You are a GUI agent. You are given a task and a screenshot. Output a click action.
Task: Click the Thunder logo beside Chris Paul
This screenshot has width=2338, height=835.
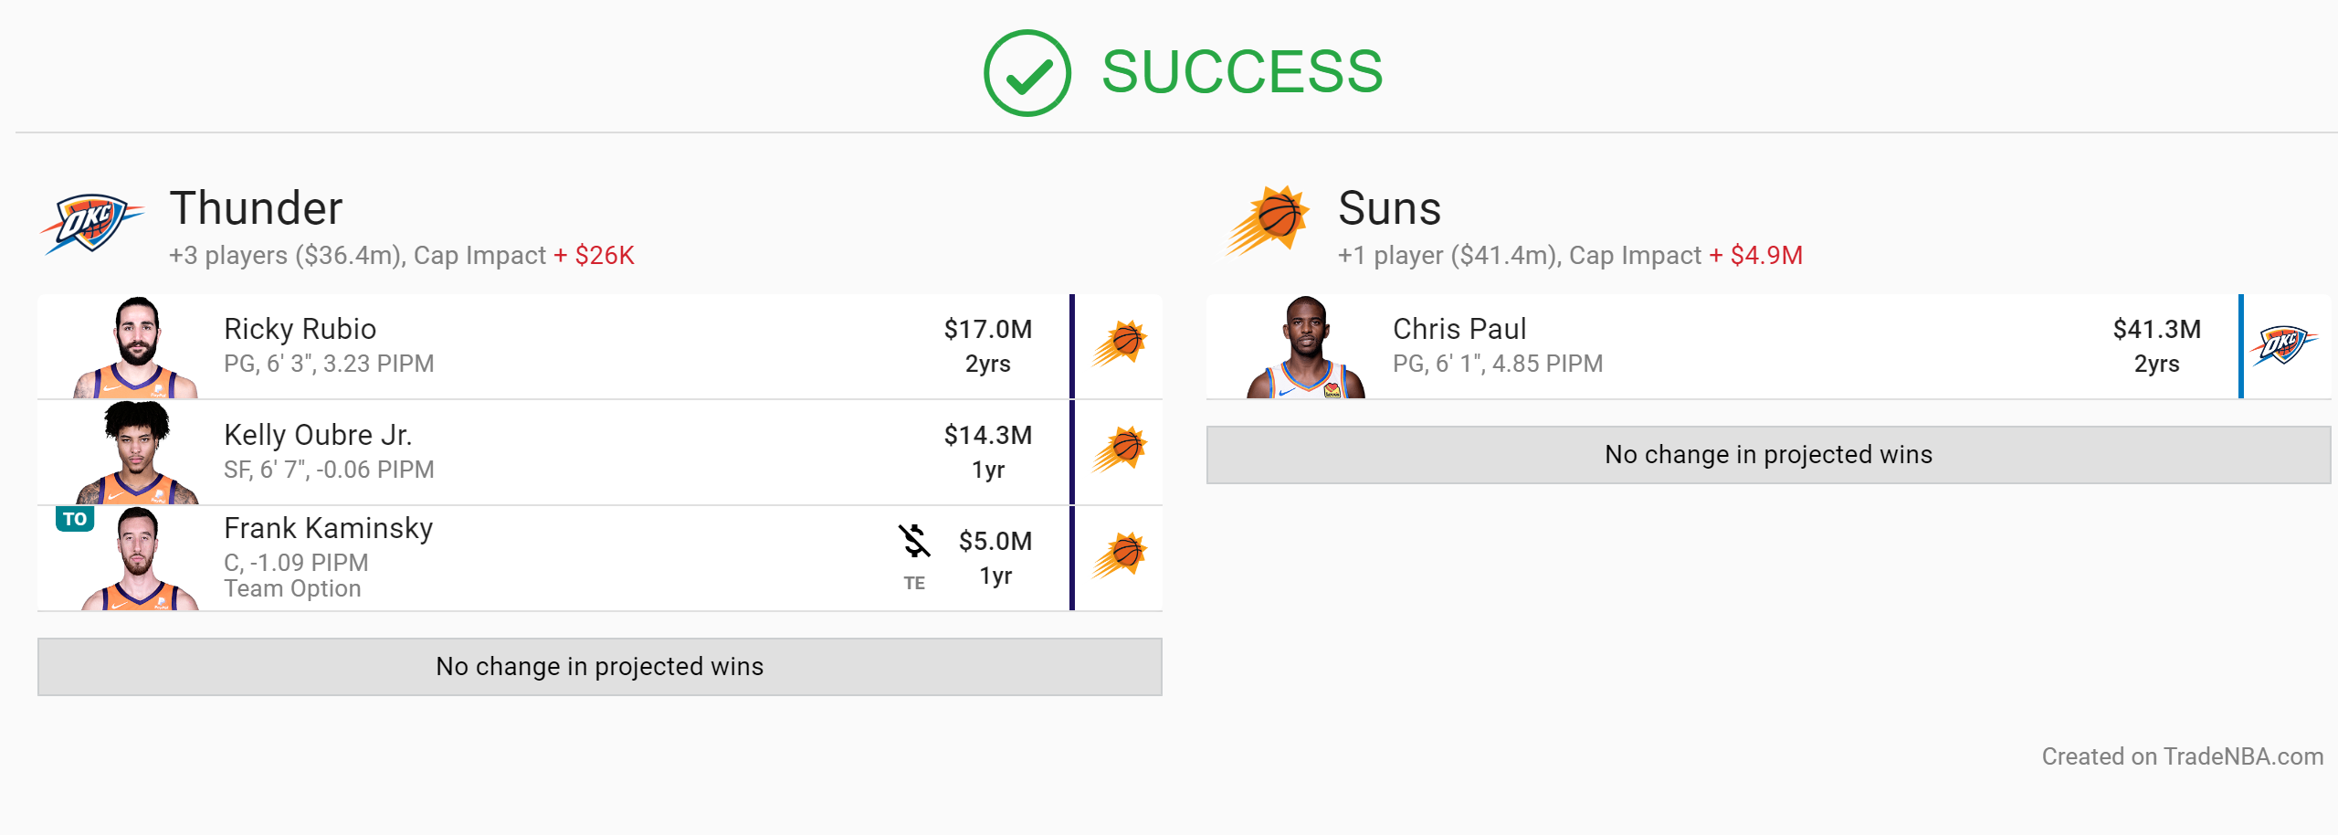click(2284, 345)
